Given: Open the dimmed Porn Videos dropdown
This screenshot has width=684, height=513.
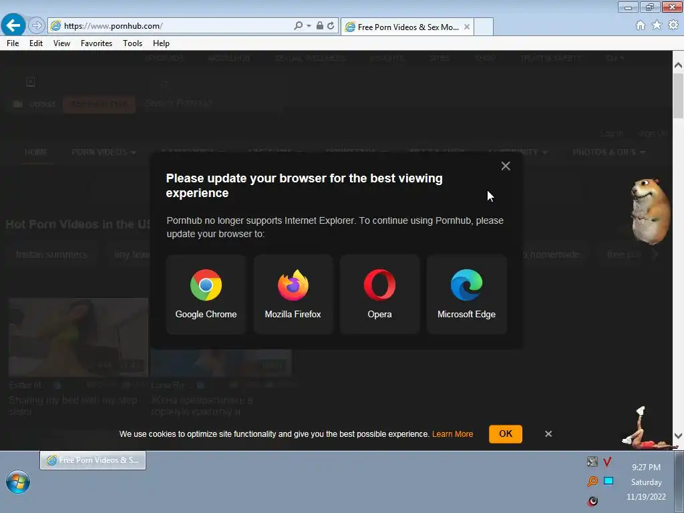Looking at the screenshot, I should (104, 152).
